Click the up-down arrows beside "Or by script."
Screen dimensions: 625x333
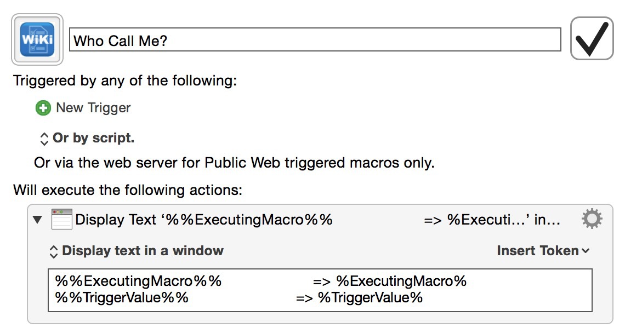pyautogui.click(x=44, y=139)
